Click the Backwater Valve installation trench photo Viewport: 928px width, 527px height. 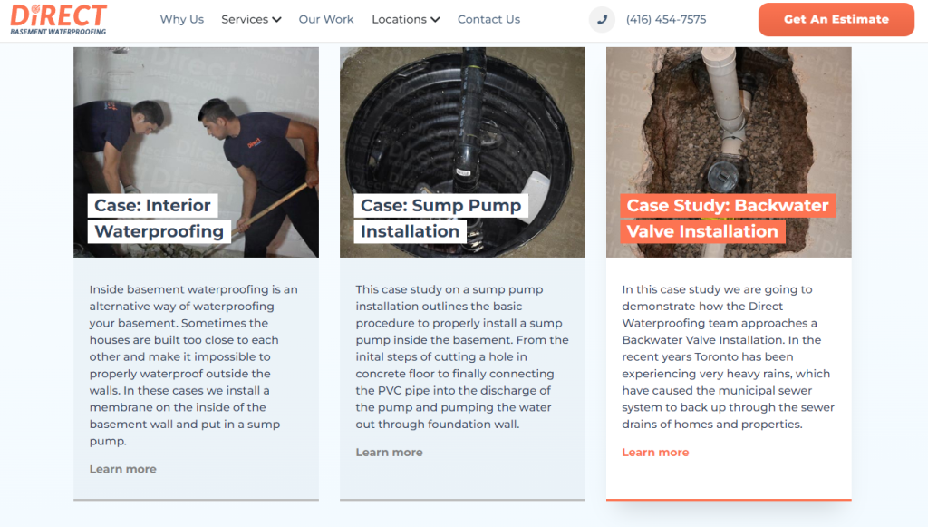point(728,118)
